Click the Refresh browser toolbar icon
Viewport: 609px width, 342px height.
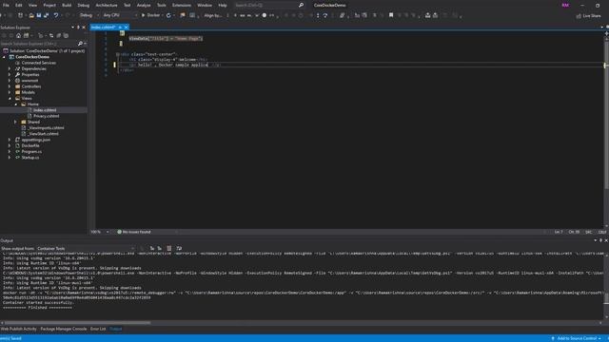[x=168, y=15]
